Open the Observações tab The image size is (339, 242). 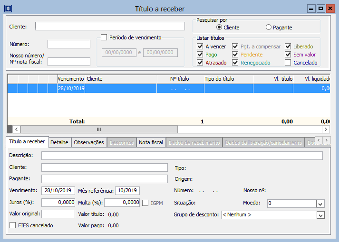89,142
